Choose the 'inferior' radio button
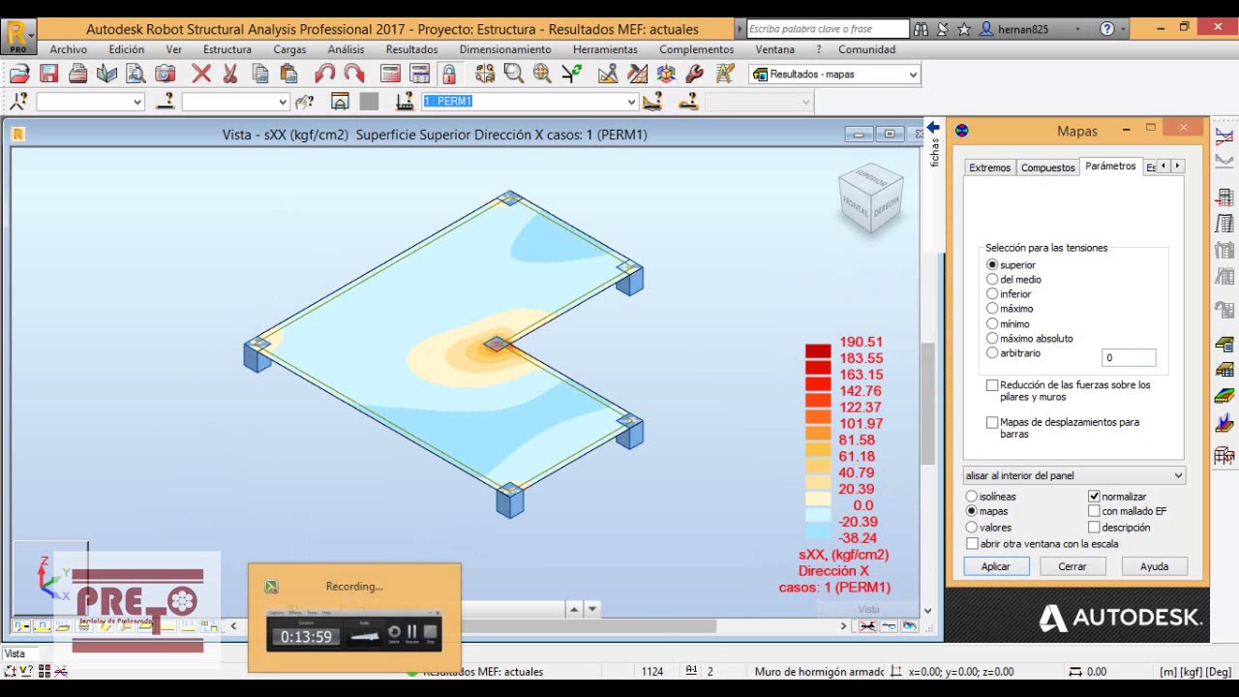The height and width of the screenshot is (697, 1239). pyautogui.click(x=992, y=293)
